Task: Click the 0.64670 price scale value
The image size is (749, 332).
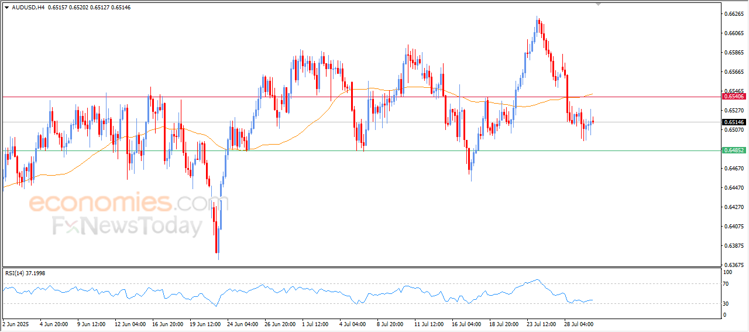Action: tap(734, 168)
